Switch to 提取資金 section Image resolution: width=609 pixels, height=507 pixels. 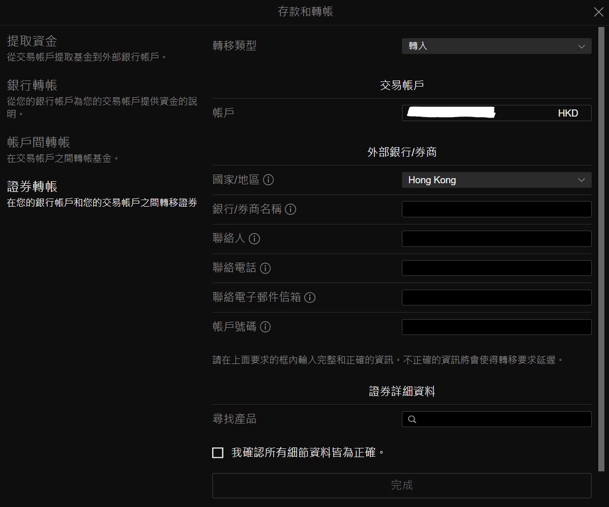(32, 41)
